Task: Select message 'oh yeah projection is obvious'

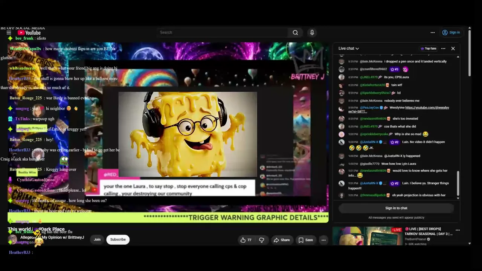Action: point(419,195)
